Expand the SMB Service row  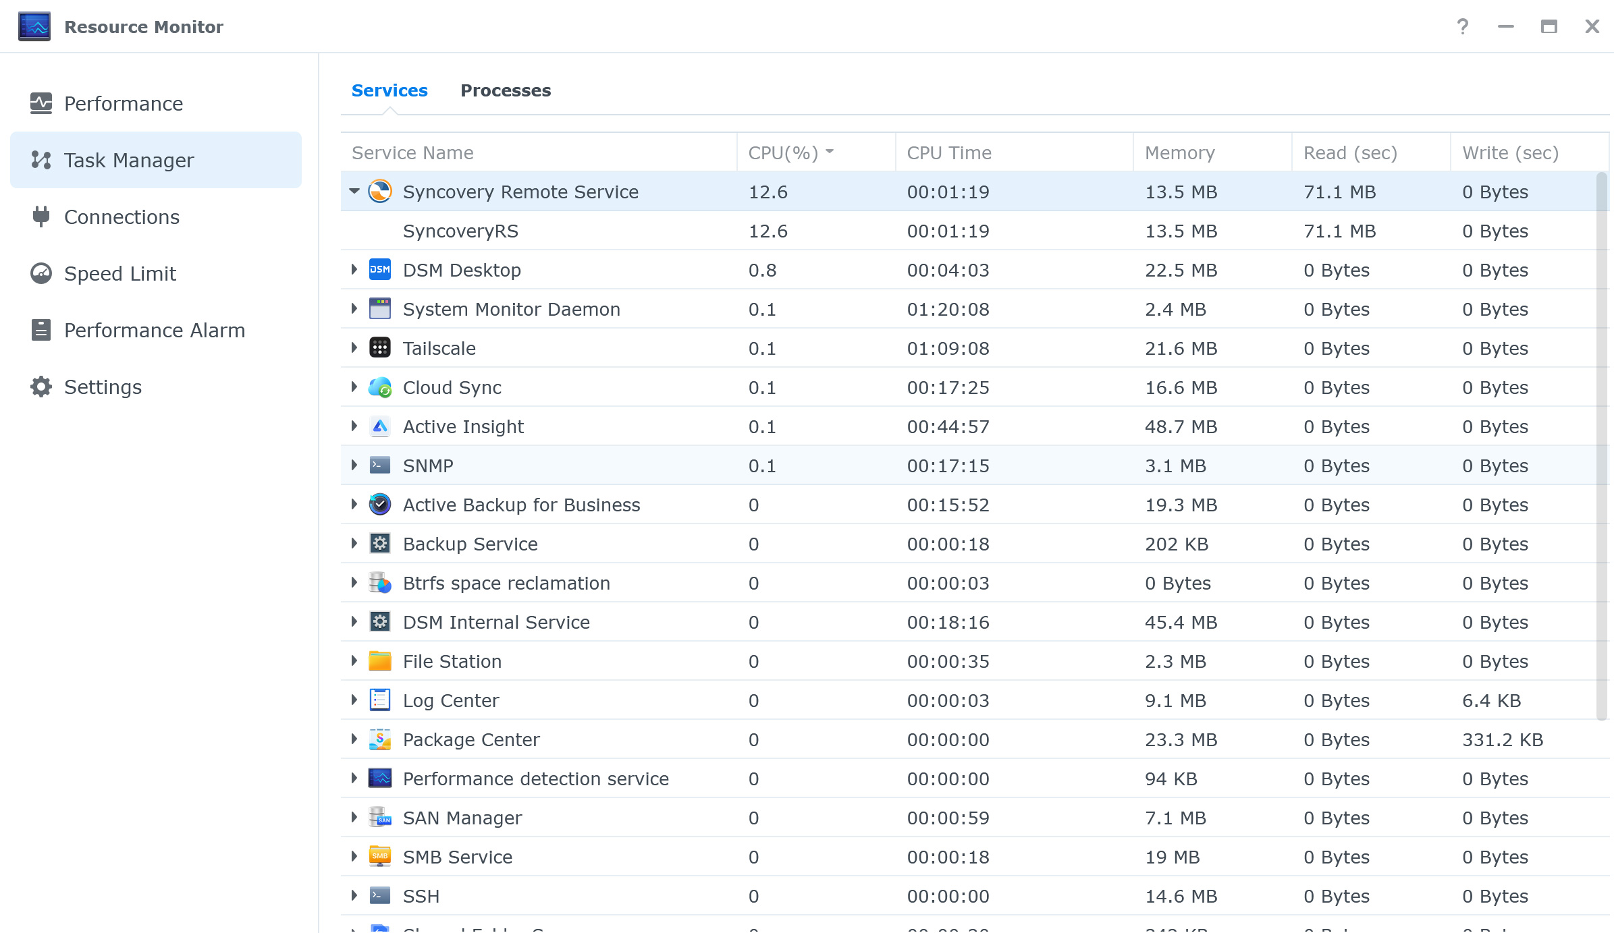[x=354, y=857]
